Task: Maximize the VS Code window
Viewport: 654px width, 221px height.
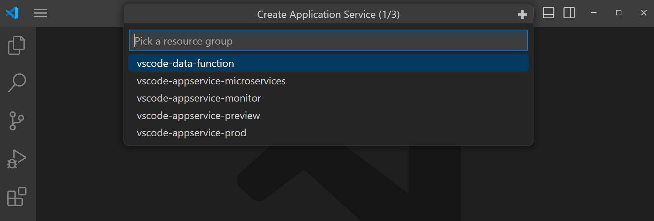Action: click(x=618, y=13)
